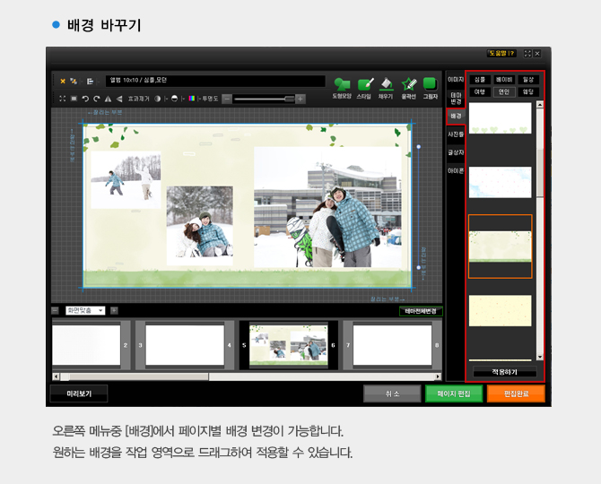Select the 여행 background category
601x484 pixels.
(480, 92)
